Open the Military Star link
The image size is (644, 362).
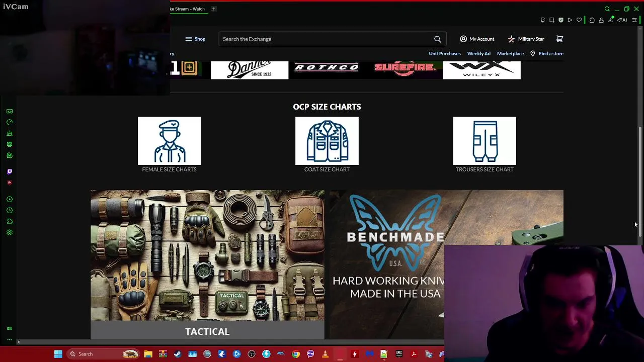click(x=526, y=39)
